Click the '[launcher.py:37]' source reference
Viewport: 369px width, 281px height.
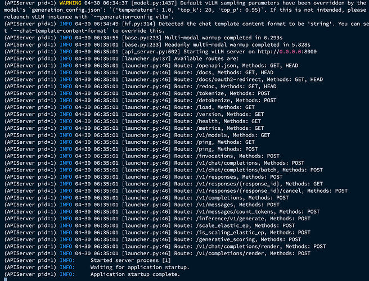[x=146, y=59]
